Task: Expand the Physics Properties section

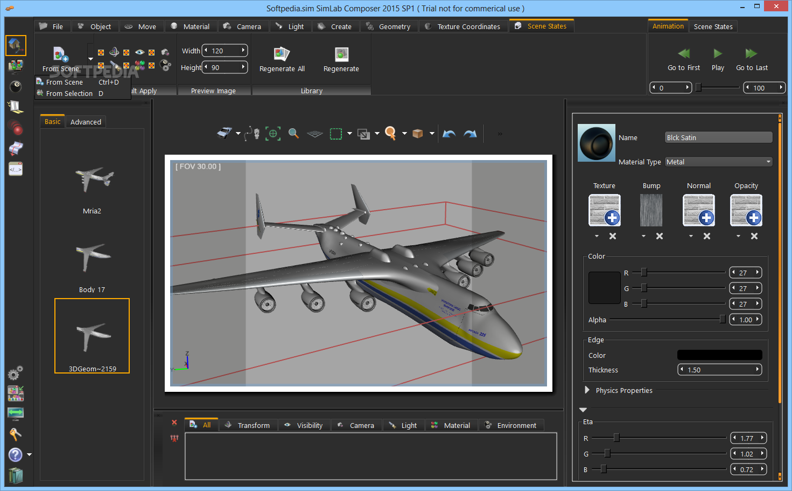Action: point(587,390)
